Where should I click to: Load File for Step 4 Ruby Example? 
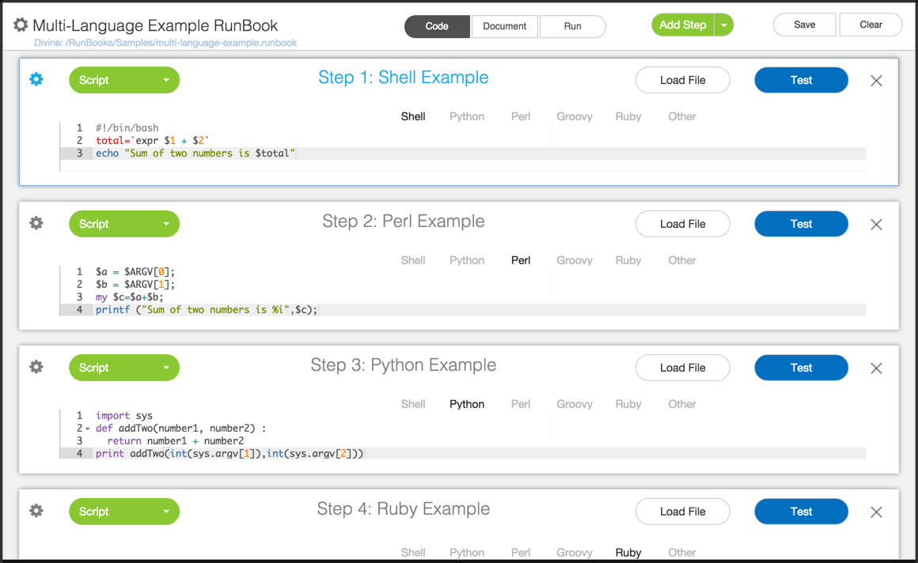683,512
